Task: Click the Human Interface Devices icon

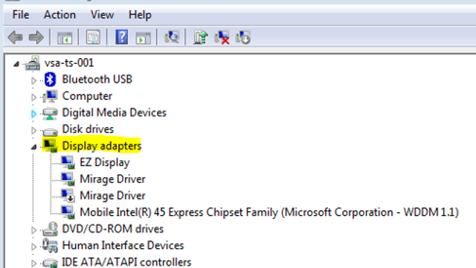Action: coord(50,246)
